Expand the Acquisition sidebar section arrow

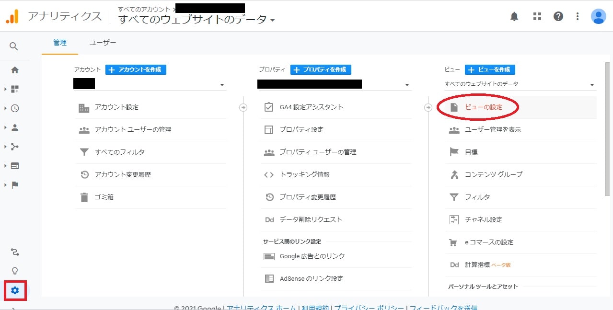pyautogui.click(x=5, y=147)
